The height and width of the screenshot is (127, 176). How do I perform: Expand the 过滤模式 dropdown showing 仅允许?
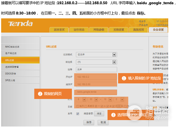(96, 55)
